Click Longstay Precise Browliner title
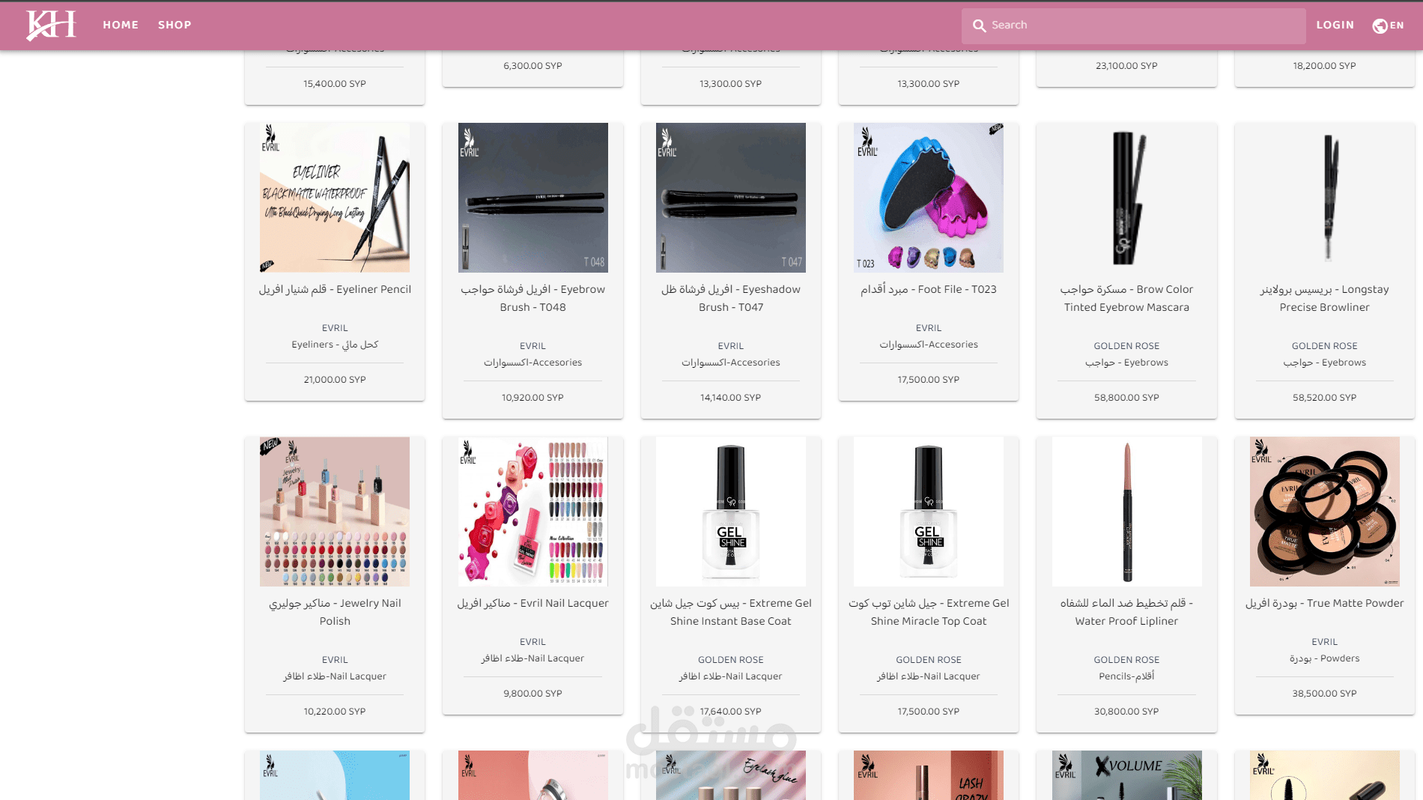This screenshot has width=1423, height=800. (1324, 298)
